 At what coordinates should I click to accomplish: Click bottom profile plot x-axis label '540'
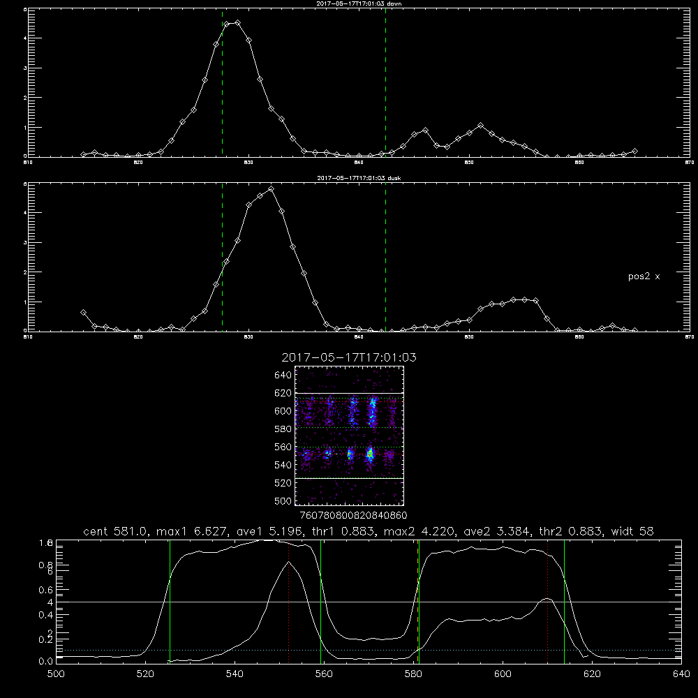coord(235,674)
